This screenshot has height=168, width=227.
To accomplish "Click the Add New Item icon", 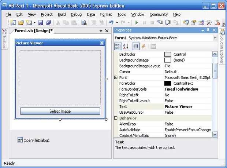I will point(29,23).
